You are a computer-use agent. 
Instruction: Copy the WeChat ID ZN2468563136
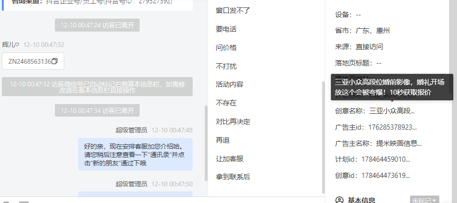tap(54, 61)
